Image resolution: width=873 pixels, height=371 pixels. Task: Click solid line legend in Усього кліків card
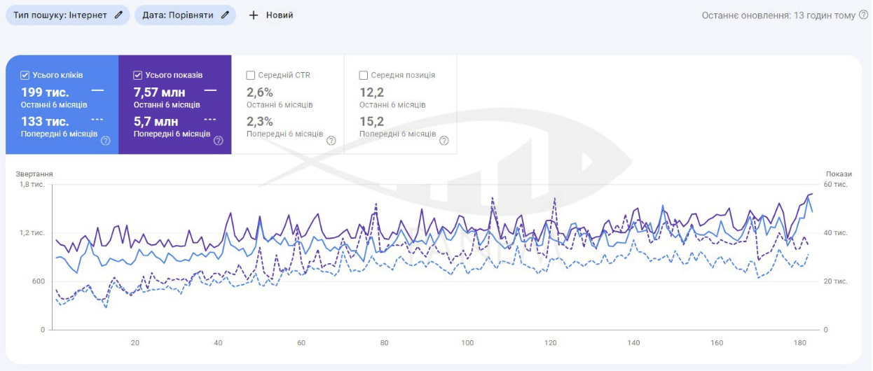[97, 90]
